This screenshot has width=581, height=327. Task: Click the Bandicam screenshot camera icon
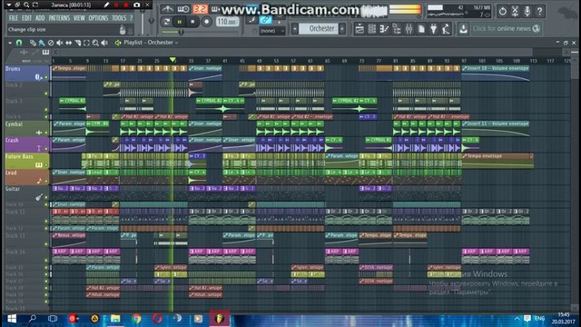point(137,5)
